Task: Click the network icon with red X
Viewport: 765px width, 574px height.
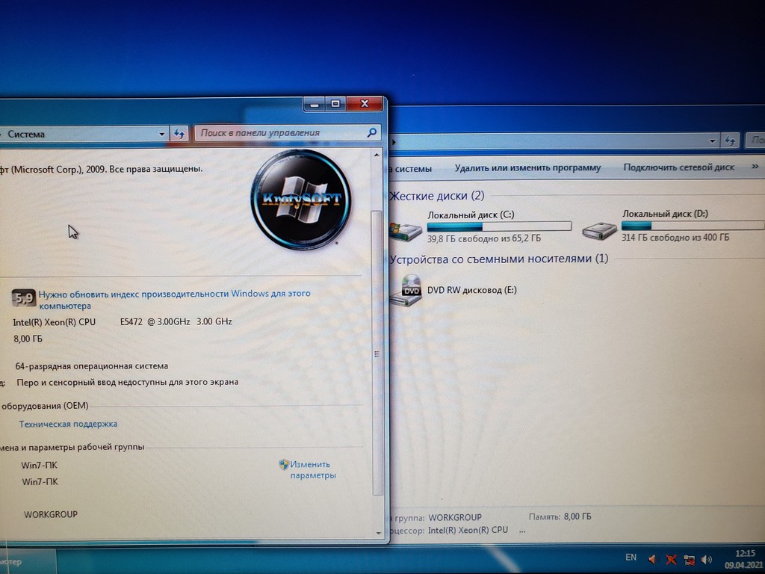Action: click(689, 558)
